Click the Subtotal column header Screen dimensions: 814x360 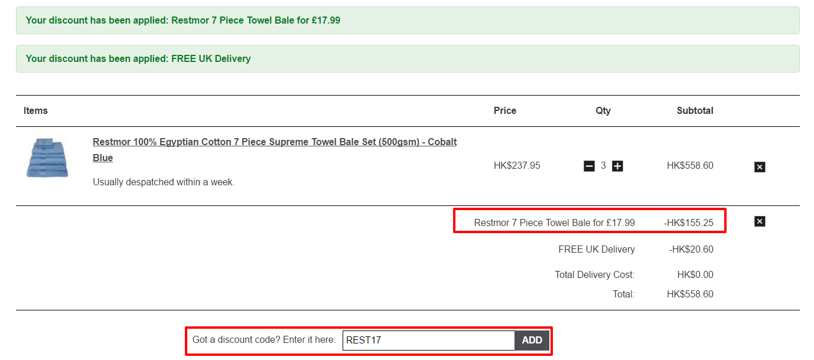point(695,111)
